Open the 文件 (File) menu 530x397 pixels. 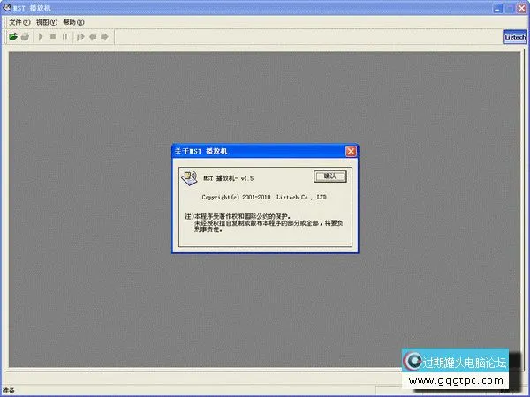tap(19, 22)
